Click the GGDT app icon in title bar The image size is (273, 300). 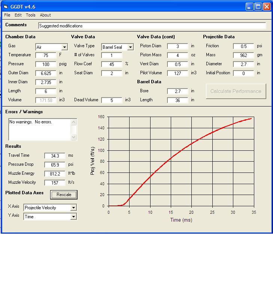point(6,6)
